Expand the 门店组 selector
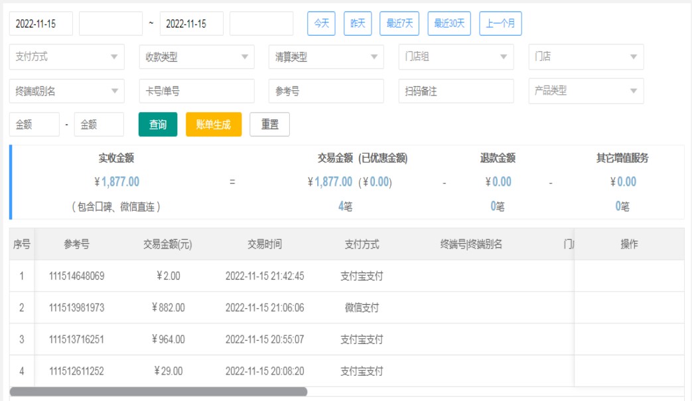The height and width of the screenshot is (401, 692). tap(456, 57)
